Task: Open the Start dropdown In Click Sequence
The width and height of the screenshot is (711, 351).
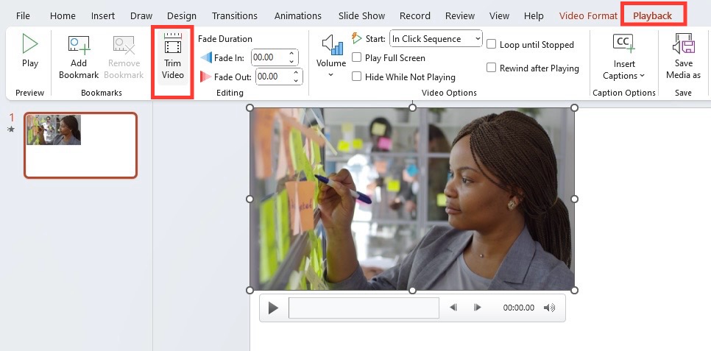Action: (x=436, y=38)
